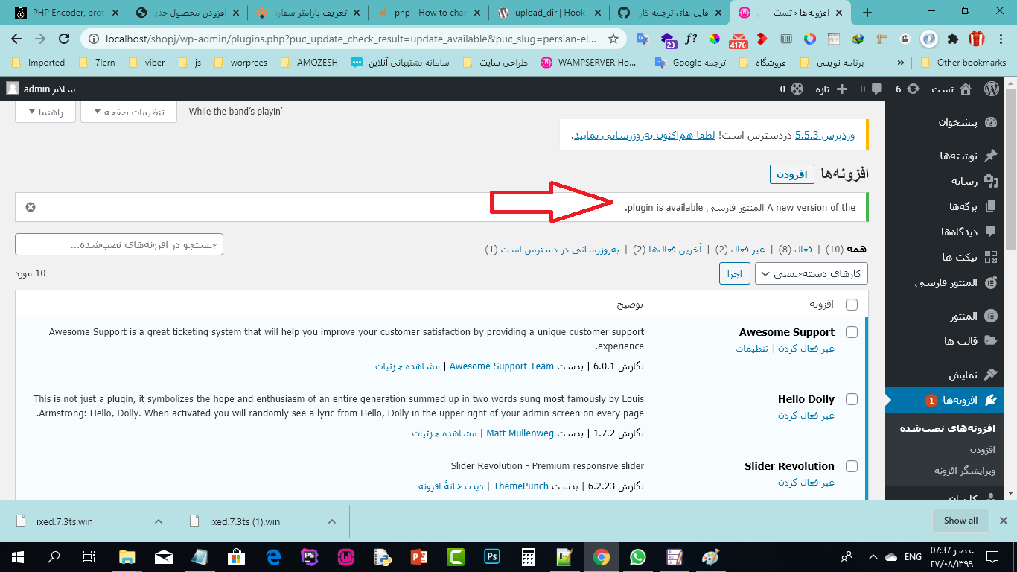Filter plugins by غیر فعال (2)
The height and width of the screenshot is (572, 1017).
740,249
